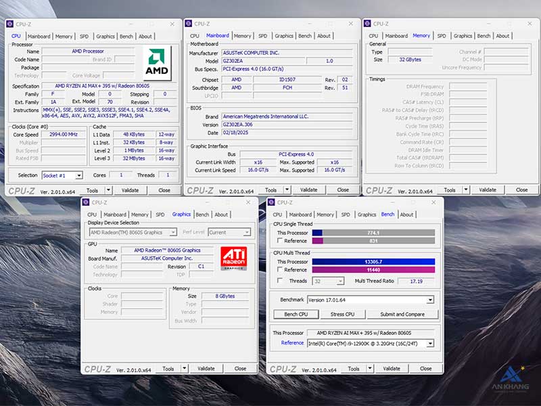Switch to the Memory tab in the CPU window
541x406 pixels.
click(64, 37)
